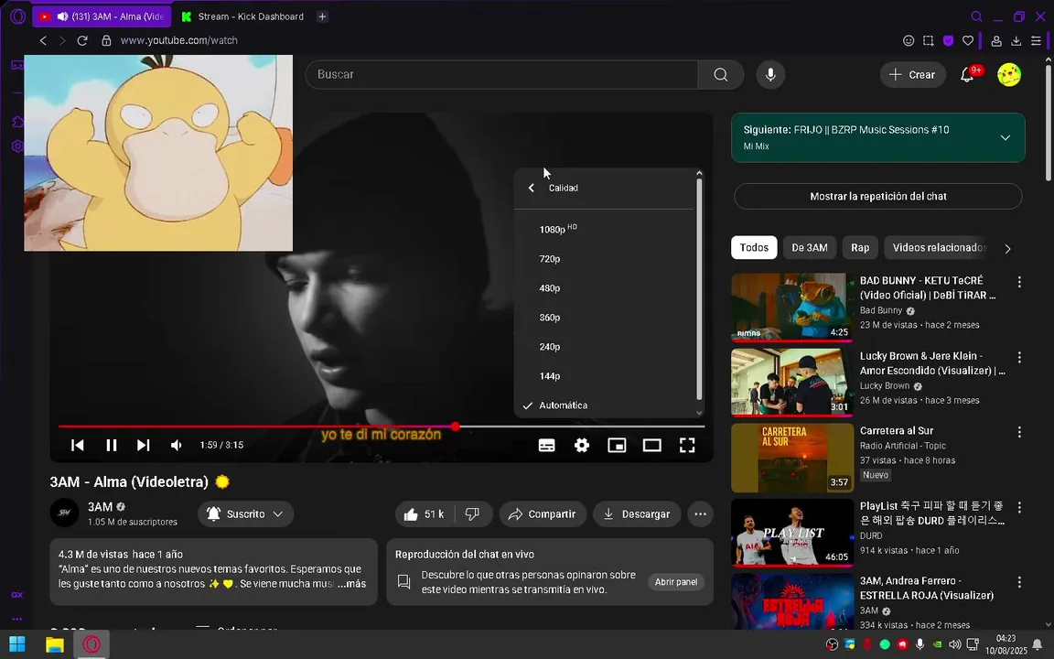Like the video (51 k)
This screenshot has height=659, width=1054.
[x=425, y=513]
